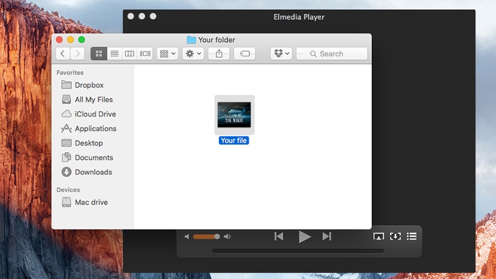Set Elmedia Player volume to maximum
The height and width of the screenshot is (279, 496).
coord(227,237)
